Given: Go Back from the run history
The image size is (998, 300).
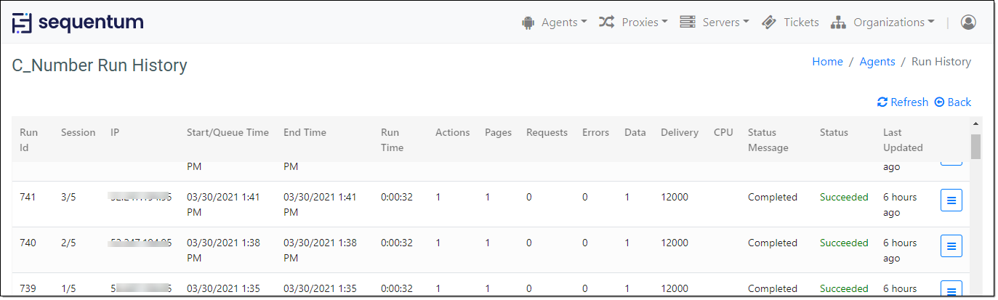Looking at the screenshot, I should pos(953,102).
